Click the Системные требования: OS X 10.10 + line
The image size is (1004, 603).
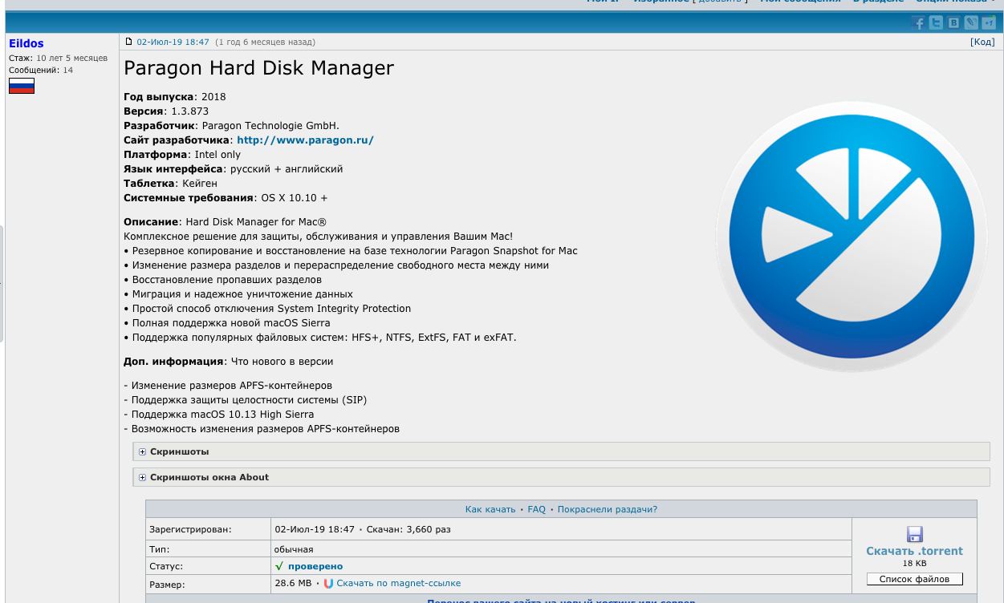click(226, 197)
